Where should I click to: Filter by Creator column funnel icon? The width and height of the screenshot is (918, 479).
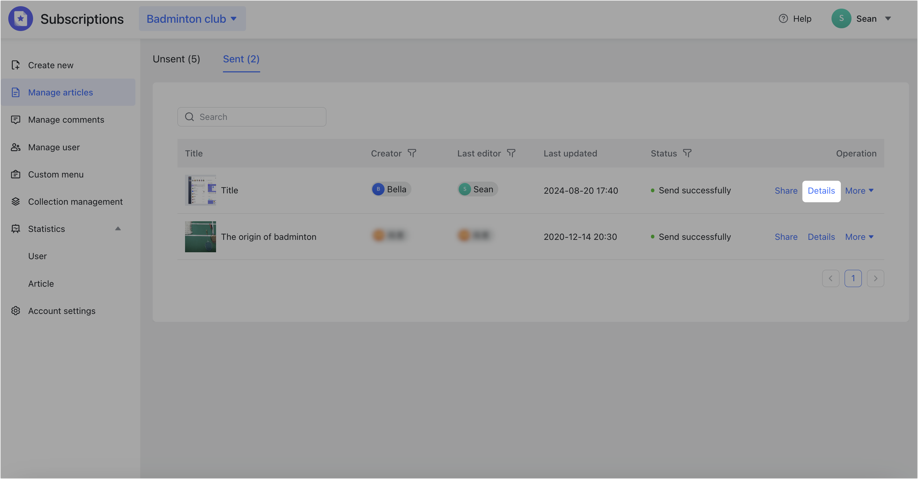(x=411, y=153)
